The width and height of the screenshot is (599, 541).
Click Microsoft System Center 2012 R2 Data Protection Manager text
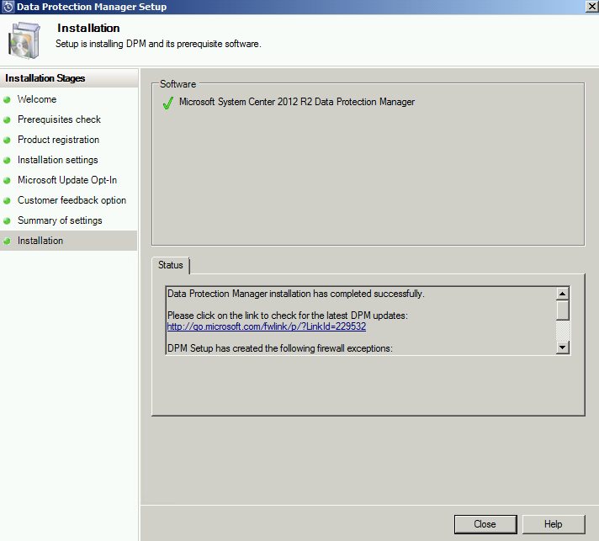(x=297, y=102)
